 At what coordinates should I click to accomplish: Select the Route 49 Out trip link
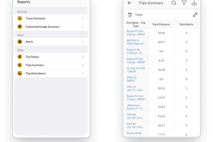tap(136, 60)
